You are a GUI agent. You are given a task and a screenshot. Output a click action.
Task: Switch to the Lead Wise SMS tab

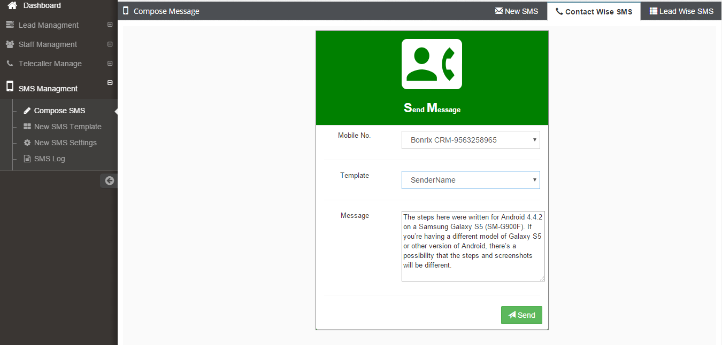[681, 11]
